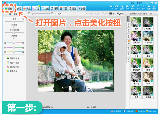Expand the 热门特效 effects dropdown arrow
The height and width of the screenshot is (115, 160).
(151, 13)
